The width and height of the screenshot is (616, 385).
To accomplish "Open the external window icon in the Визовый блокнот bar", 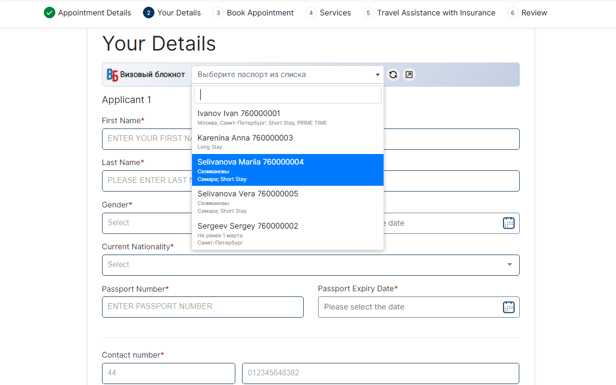I will click(409, 75).
